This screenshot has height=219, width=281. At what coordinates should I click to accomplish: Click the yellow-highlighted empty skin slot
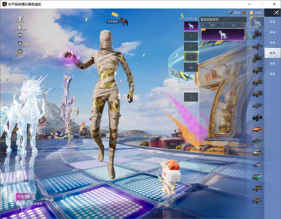click(191, 57)
